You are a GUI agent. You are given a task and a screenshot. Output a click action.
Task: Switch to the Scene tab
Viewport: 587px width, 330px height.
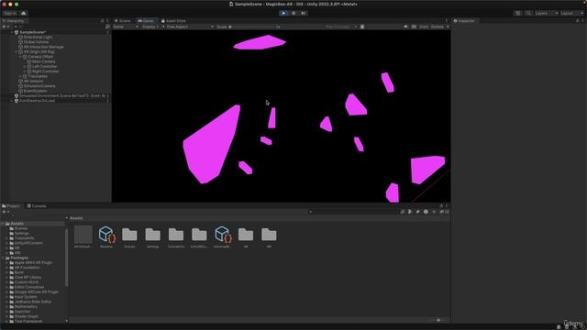coord(123,21)
